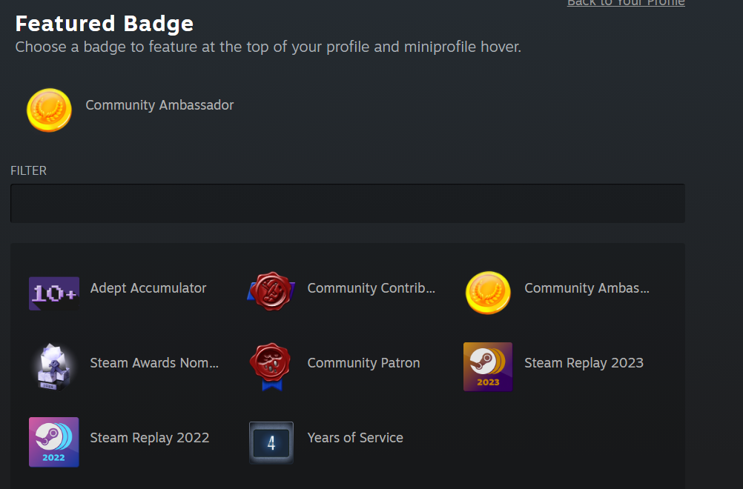Select the Community Contributor red seal icon
The width and height of the screenshot is (743, 489).
pos(271,292)
